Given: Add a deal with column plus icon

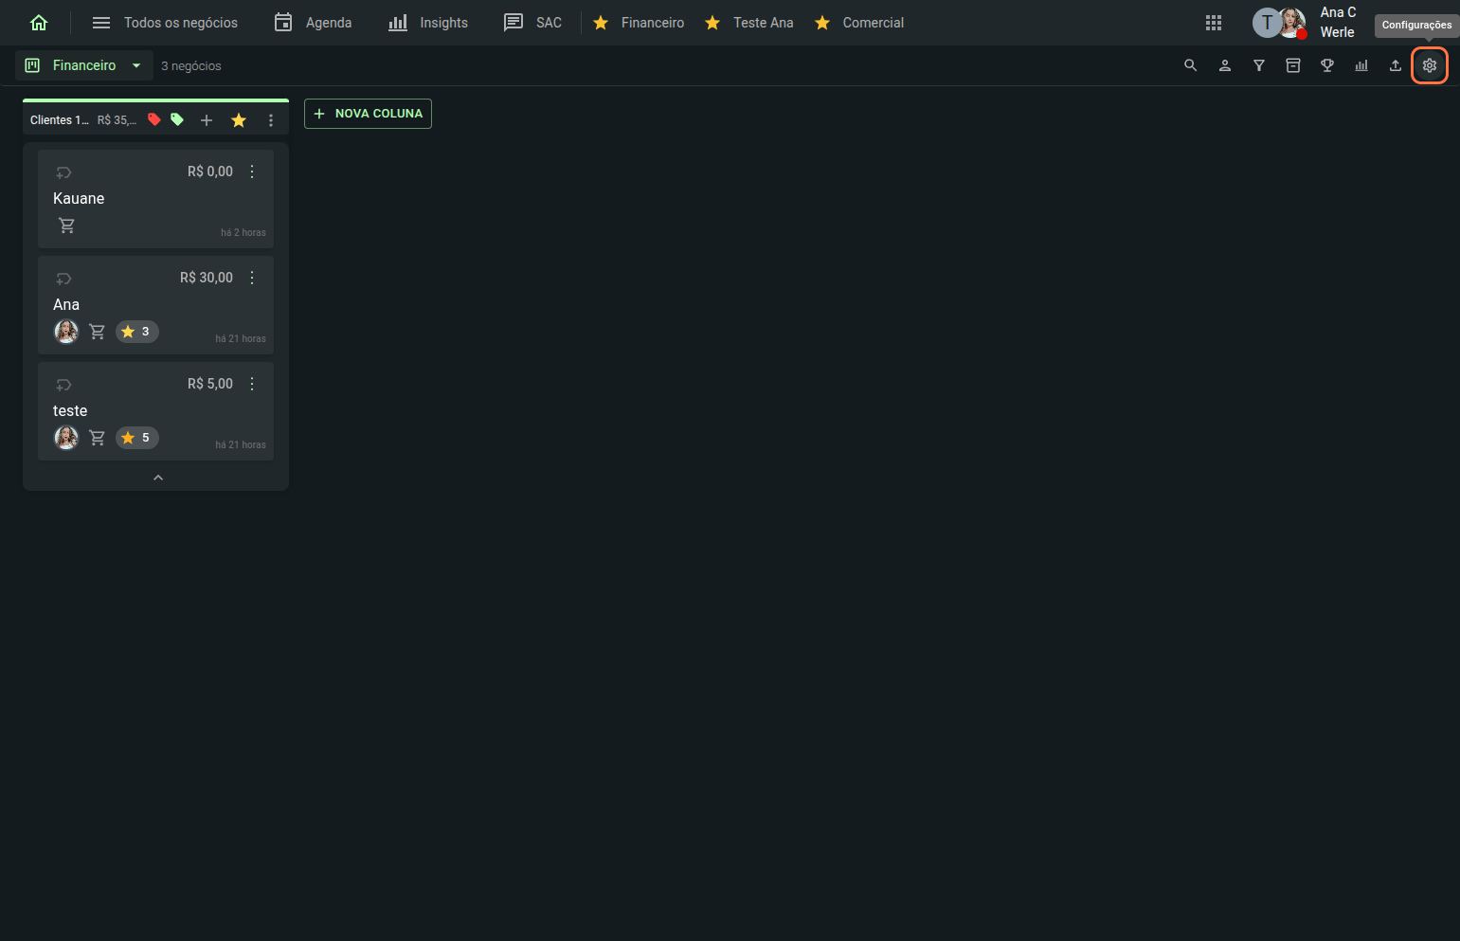Looking at the screenshot, I should point(207,120).
